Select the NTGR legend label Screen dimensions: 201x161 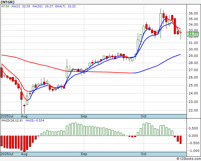click(x=5, y=6)
